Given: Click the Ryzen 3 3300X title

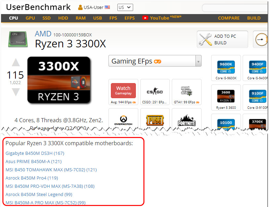Looking at the screenshot, I should pos(71,44).
